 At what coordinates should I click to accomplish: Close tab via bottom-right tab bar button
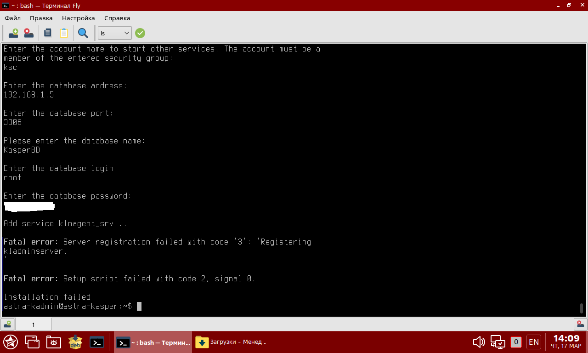point(580,324)
